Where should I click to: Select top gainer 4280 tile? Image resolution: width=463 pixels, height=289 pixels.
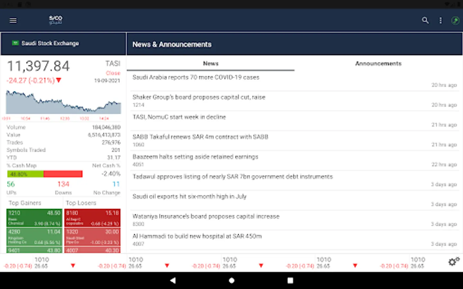pos(34,236)
